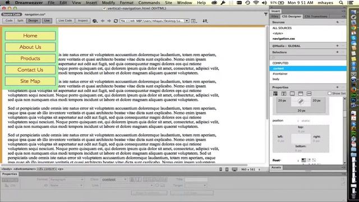The image size is (359, 202).
Task: Add a new CSS property
Action: tap(337, 88)
